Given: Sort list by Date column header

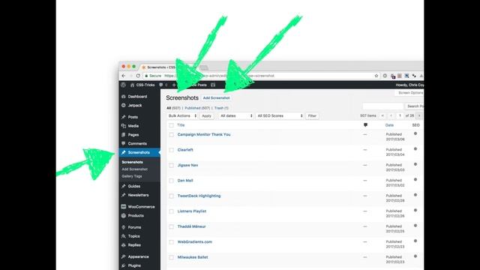Looking at the screenshot, I should 389,125.
